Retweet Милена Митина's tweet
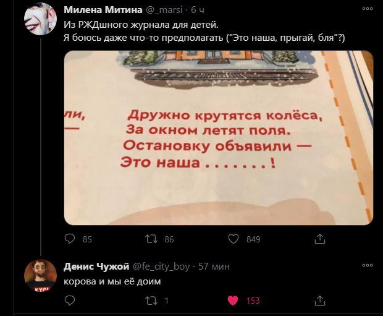The width and height of the screenshot is (383, 316). pyautogui.click(x=151, y=239)
